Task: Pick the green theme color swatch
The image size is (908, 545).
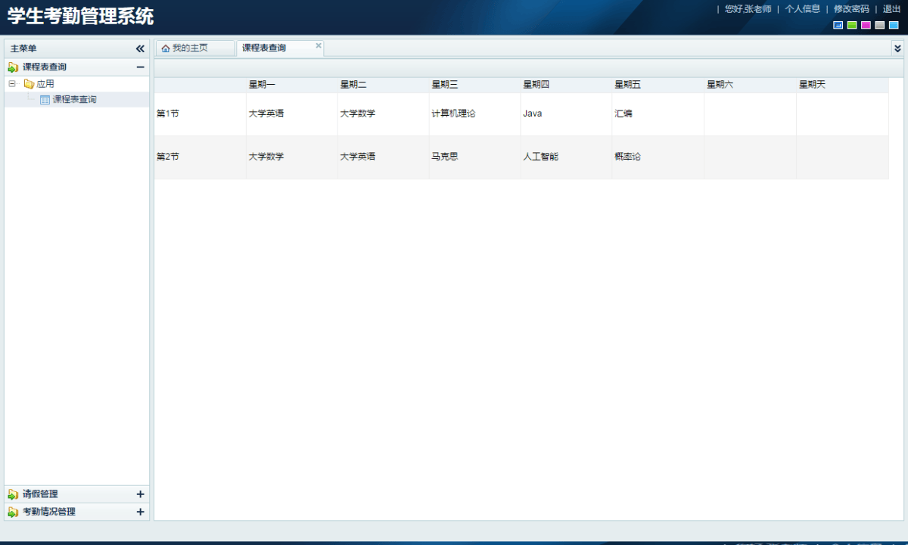Action: (x=851, y=25)
